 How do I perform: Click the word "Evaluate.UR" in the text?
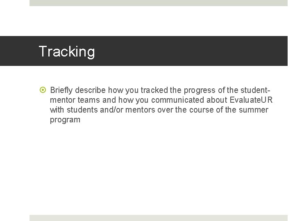pos(251,100)
